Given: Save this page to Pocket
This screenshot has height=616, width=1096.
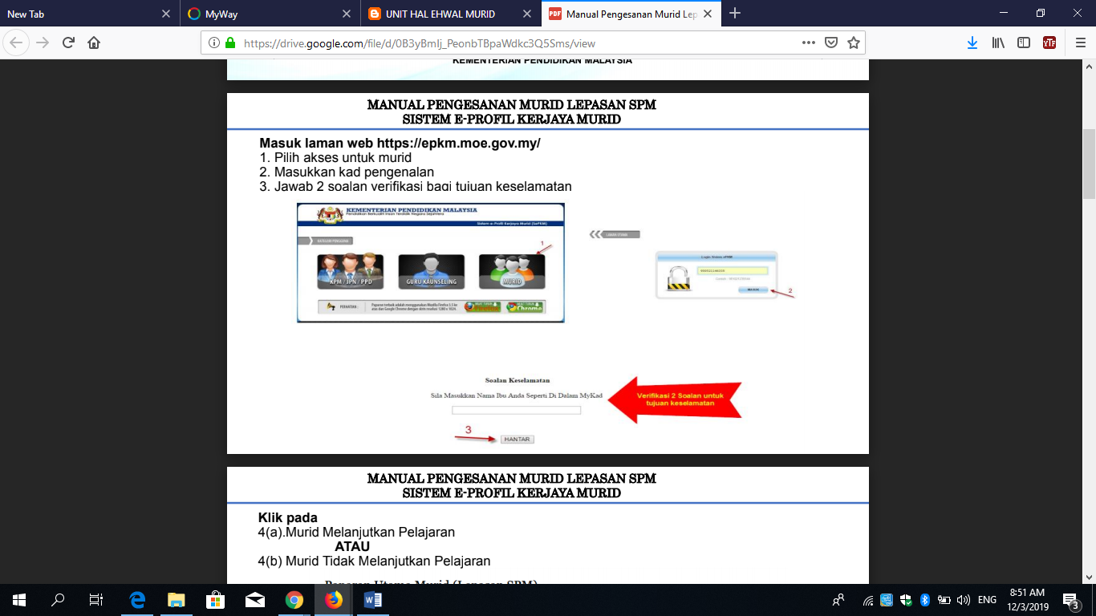Looking at the screenshot, I should coord(832,43).
